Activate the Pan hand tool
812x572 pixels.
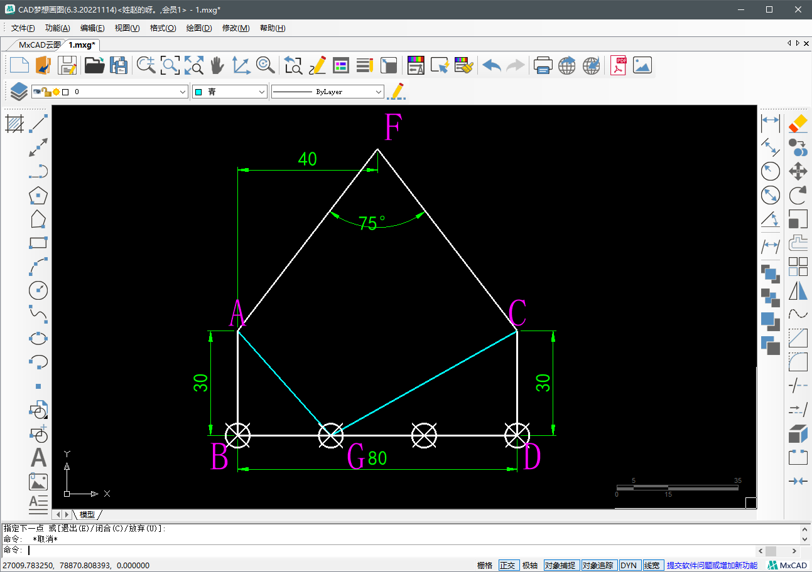(217, 65)
